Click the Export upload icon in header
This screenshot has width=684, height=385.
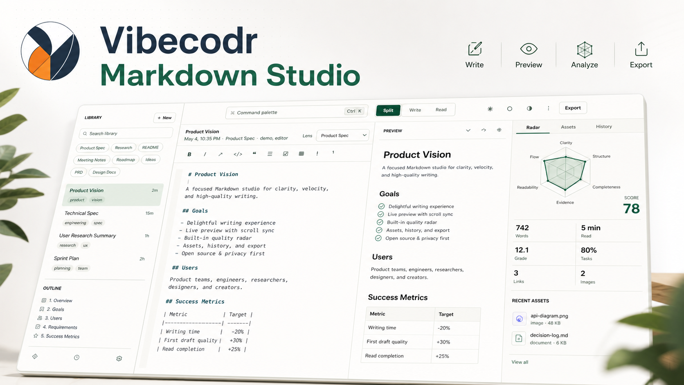pos(641,49)
